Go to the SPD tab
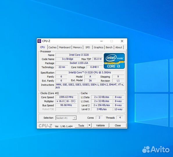This screenshot has height=157, width=173. [x=88, y=47]
